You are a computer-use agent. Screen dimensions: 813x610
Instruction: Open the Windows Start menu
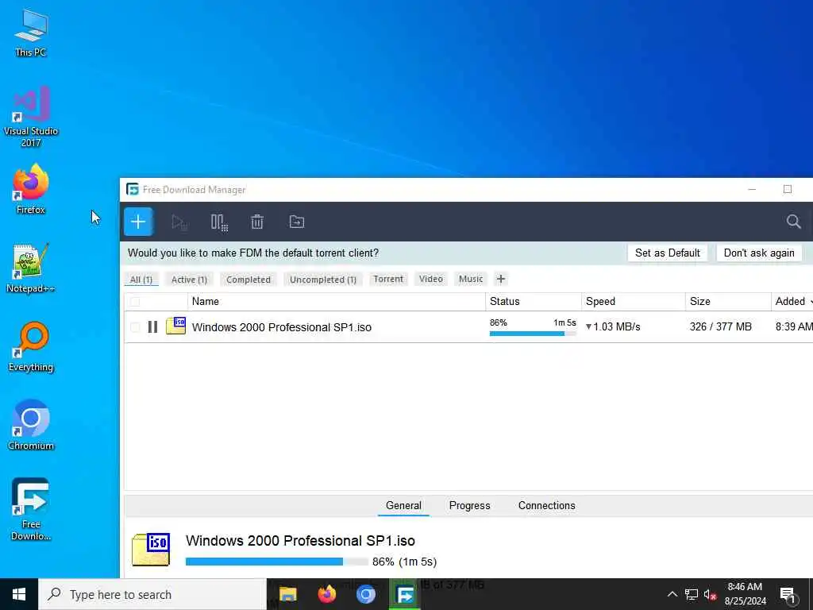(19, 594)
